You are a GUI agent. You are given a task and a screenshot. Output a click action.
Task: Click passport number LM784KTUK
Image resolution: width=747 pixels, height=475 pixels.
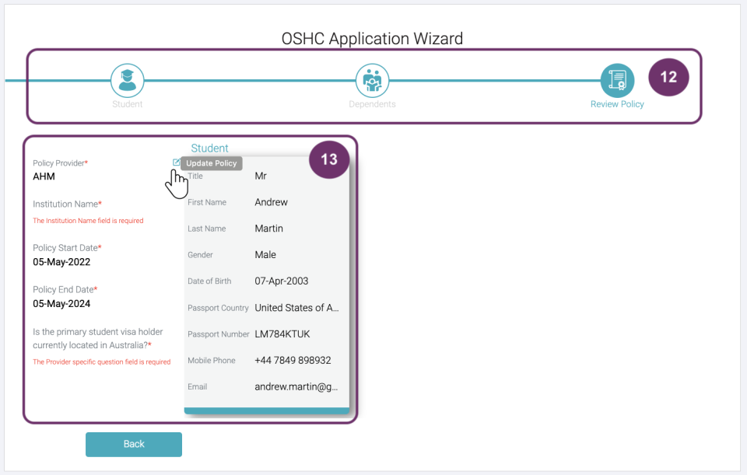click(282, 334)
